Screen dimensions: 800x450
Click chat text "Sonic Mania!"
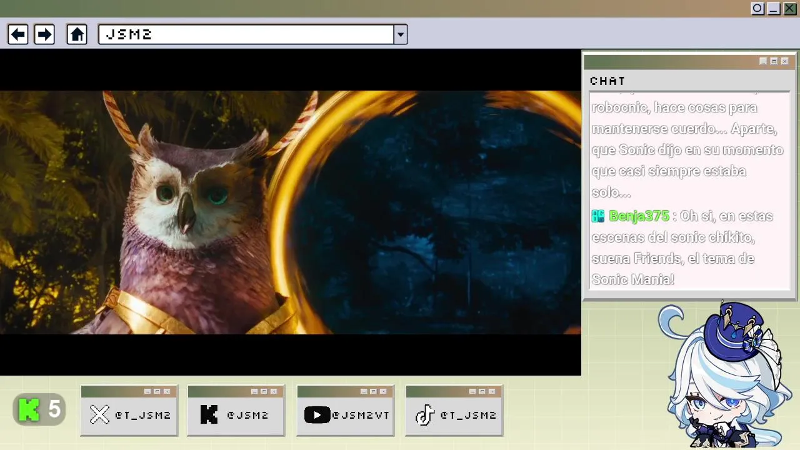[x=632, y=279]
